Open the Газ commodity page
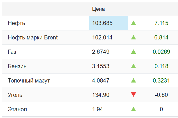178x118 pixels. [x=12, y=52]
